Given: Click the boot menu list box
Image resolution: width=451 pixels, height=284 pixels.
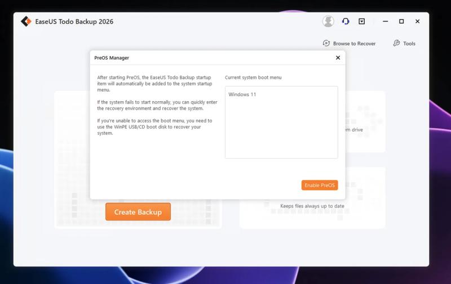Looking at the screenshot, I should [x=281, y=122].
